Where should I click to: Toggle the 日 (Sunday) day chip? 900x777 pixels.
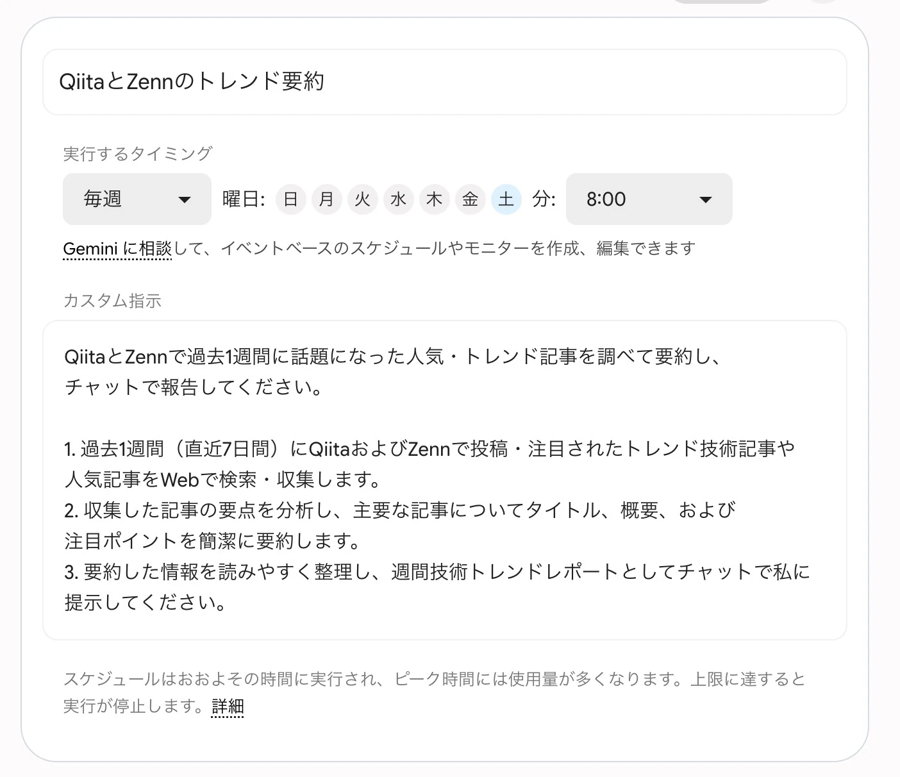pos(291,199)
